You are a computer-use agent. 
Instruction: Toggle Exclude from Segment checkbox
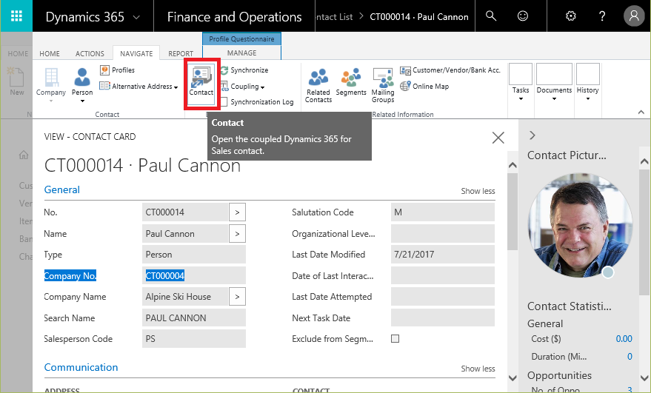pyautogui.click(x=395, y=339)
